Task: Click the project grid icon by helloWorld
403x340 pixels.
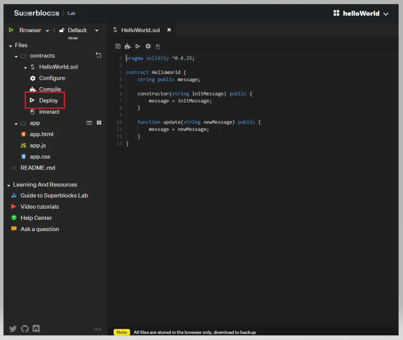Action: click(x=336, y=13)
